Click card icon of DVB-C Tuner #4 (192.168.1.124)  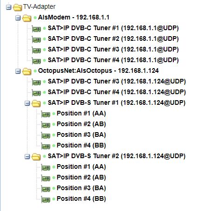36,93
